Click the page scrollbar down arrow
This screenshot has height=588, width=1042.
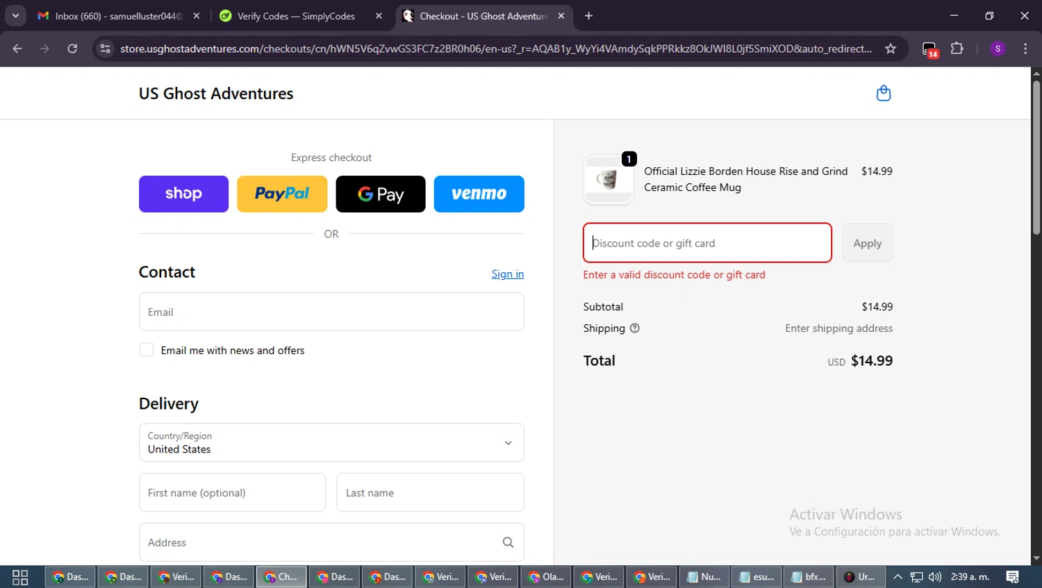pyautogui.click(x=1036, y=558)
